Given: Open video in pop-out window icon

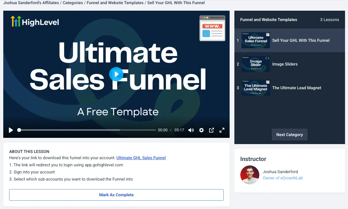Looking at the screenshot, I should pos(212,130).
